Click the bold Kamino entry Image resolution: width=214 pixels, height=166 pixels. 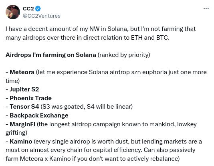[21, 142]
